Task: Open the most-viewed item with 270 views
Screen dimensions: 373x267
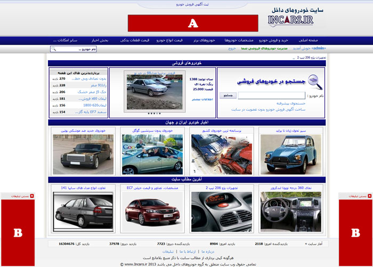Action: pyautogui.click(x=89, y=78)
